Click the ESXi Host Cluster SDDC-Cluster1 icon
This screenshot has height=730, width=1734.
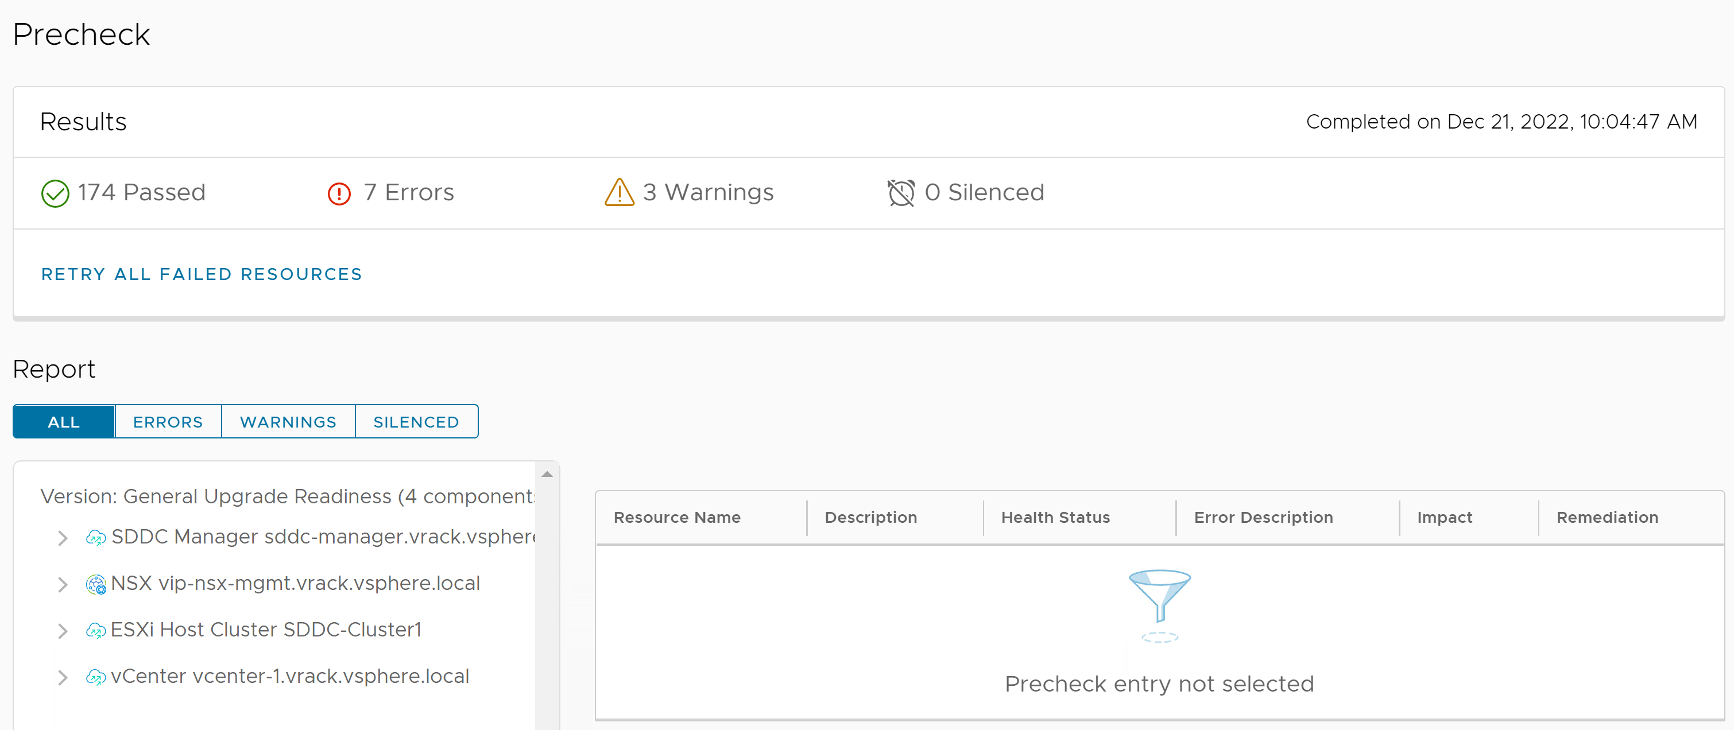(95, 630)
